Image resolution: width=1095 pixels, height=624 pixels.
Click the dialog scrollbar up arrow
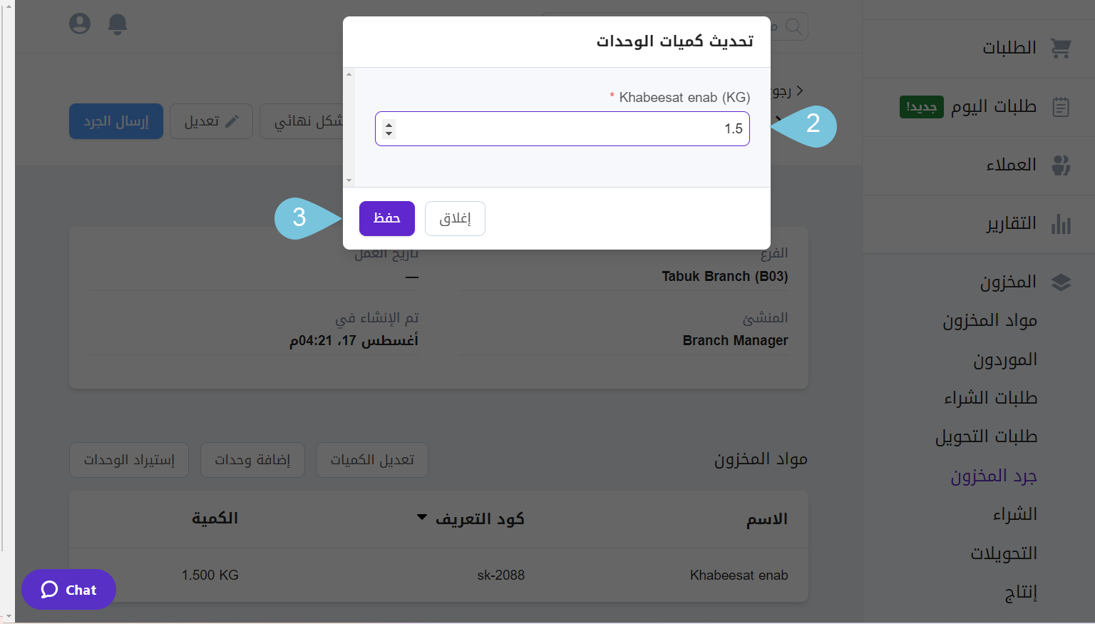pos(349,74)
